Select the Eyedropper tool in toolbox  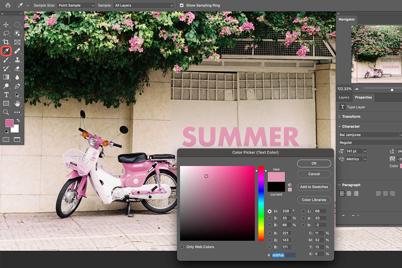click(6, 51)
